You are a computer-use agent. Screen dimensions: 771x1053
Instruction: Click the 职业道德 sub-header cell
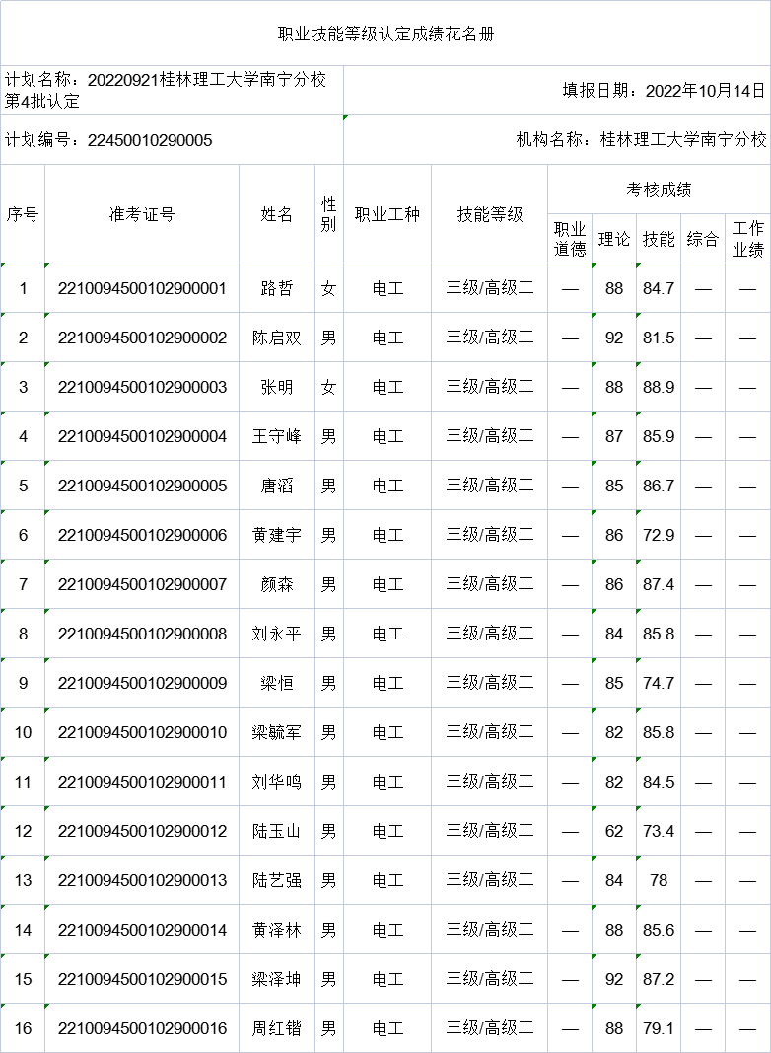pyautogui.click(x=570, y=240)
